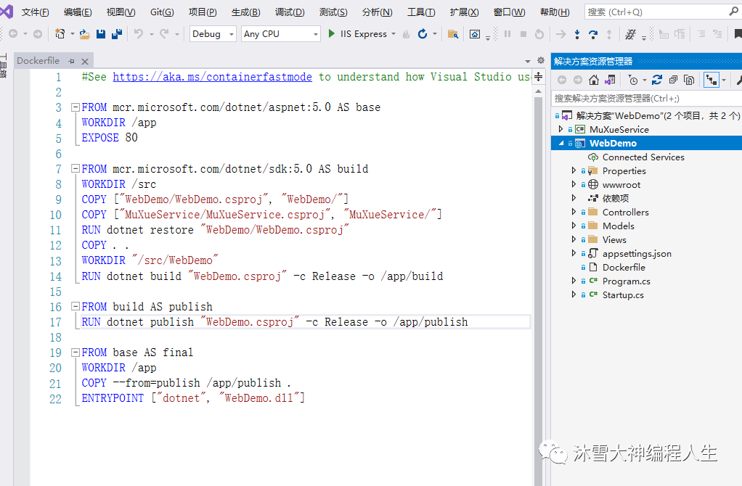Expand the MuXueService project node
The width and height of the screenshot is (742, 486).
pyautogui.click(x=560, y=129)
